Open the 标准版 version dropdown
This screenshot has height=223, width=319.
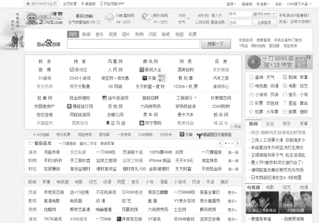263,4
